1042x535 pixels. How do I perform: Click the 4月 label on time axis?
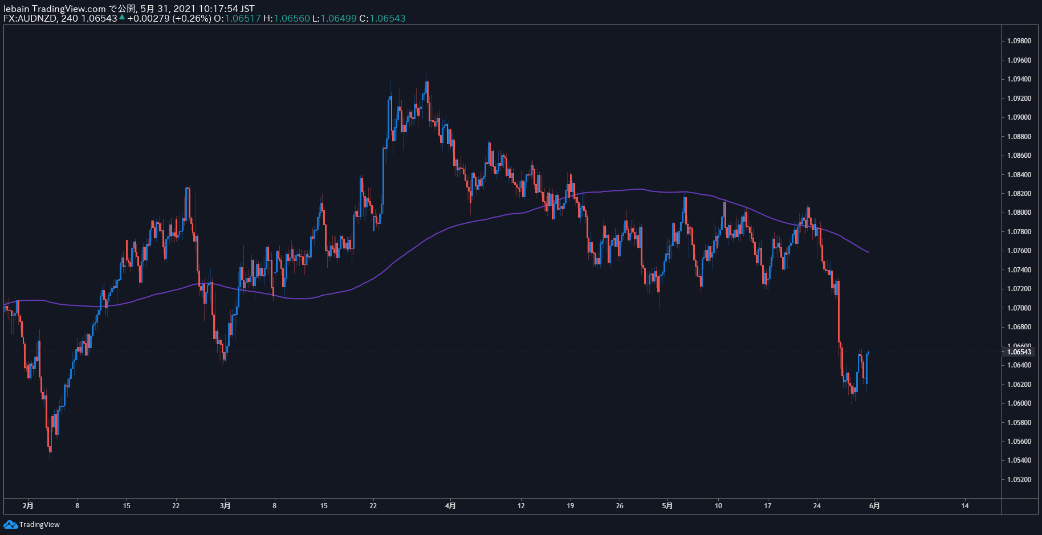point(450,505)
